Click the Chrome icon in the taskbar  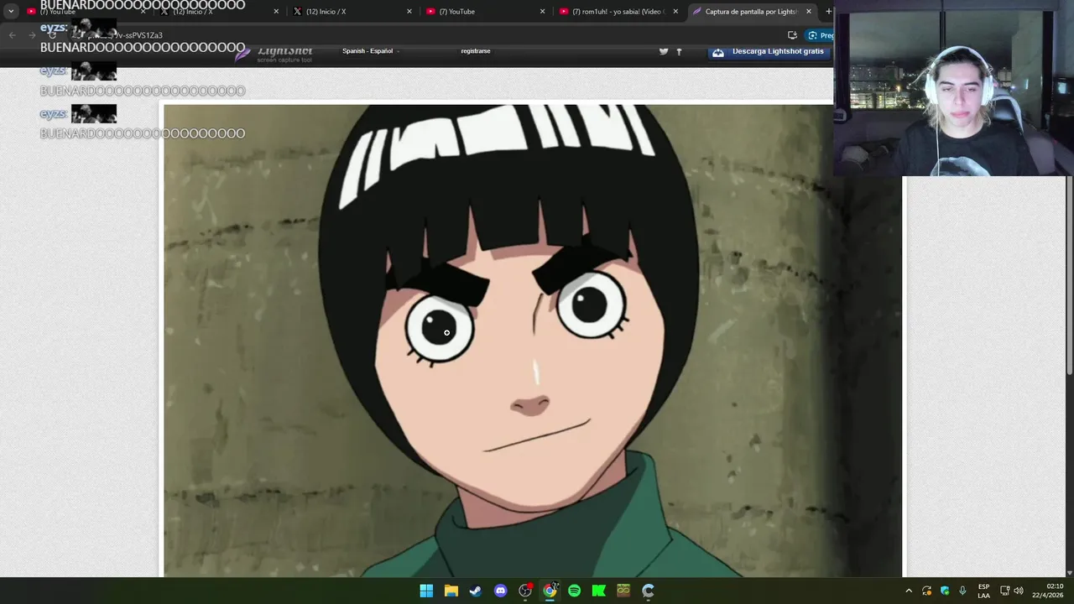550,591
